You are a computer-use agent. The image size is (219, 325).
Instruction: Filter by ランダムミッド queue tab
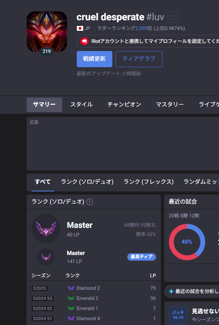click(200, 182)
